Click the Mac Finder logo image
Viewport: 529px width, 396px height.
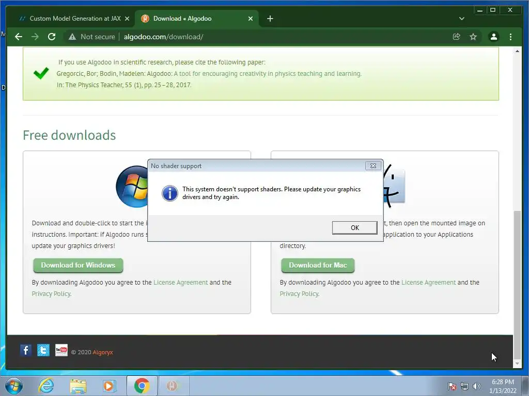coord(394,186)
